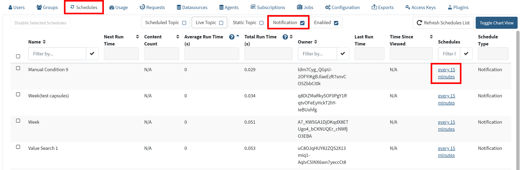Screen dimensions: 522x170
Task: Open the Week schedule's every 15 minutes link
Action: (446, 126)
